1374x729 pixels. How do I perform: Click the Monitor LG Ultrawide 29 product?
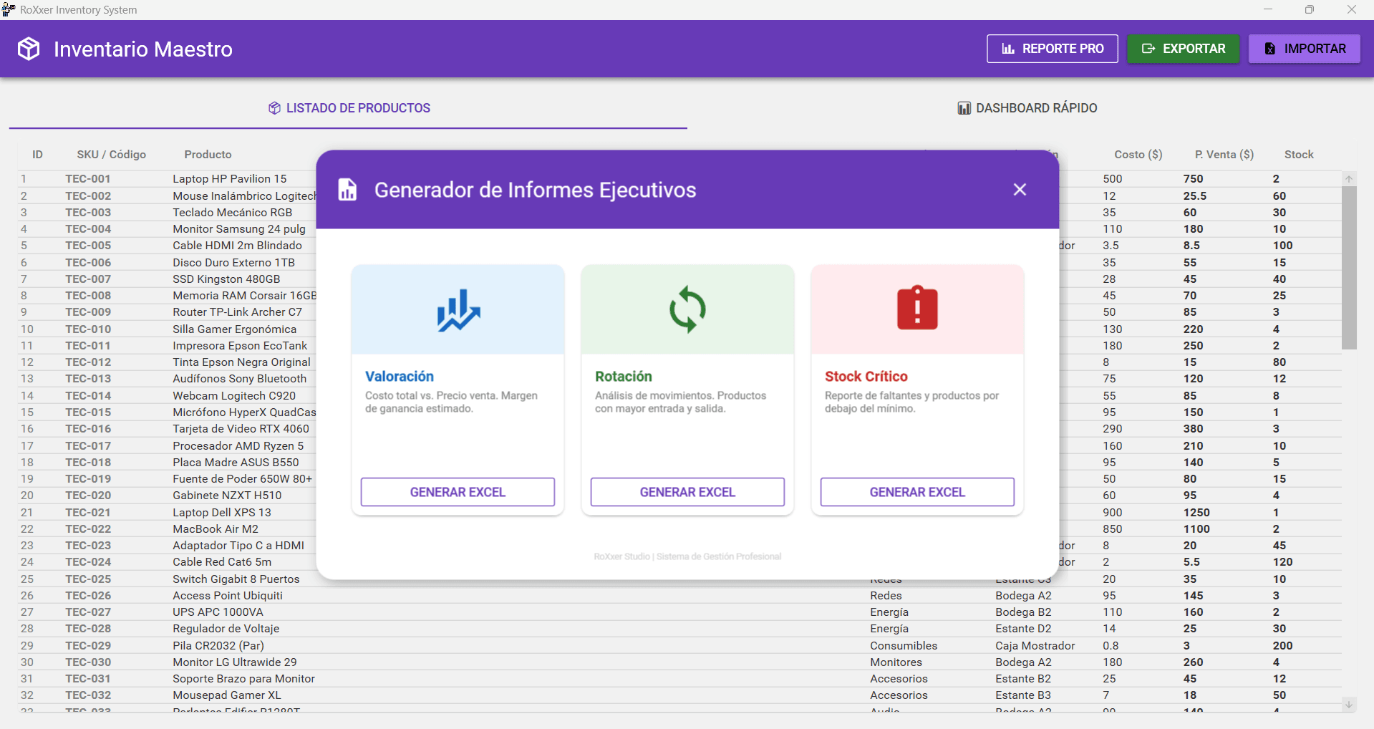[x=235, y=662]
